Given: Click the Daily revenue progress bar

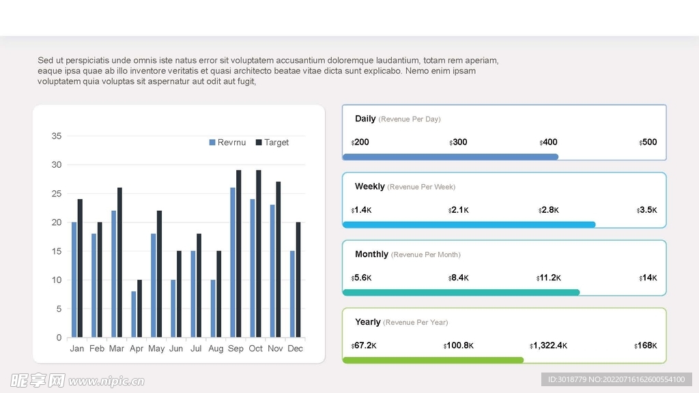Looking at the screenshot, I should (450, 157).
